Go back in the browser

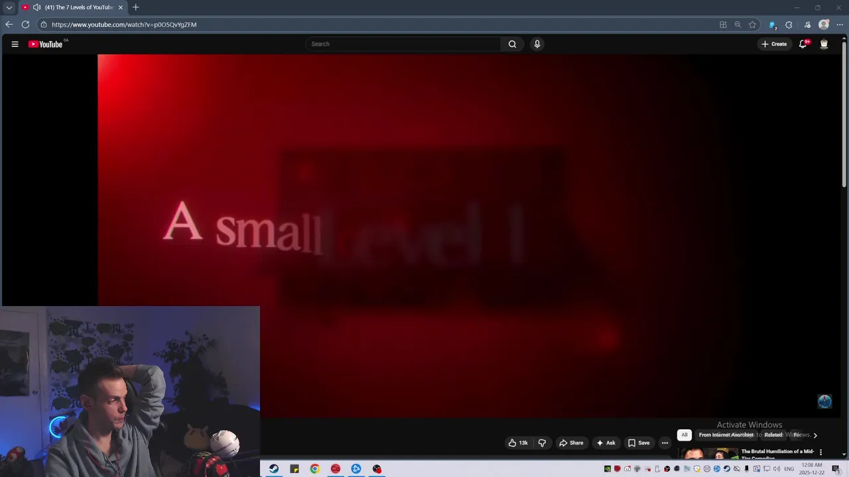(x=9, y=25)
